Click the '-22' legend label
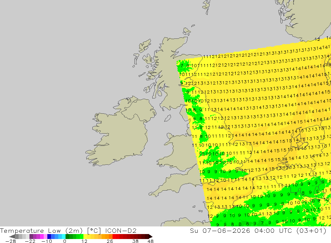331x243 pixels. (30, 241)
